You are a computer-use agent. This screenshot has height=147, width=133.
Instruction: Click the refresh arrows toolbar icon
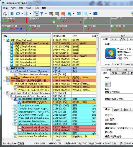coord(18,14)
